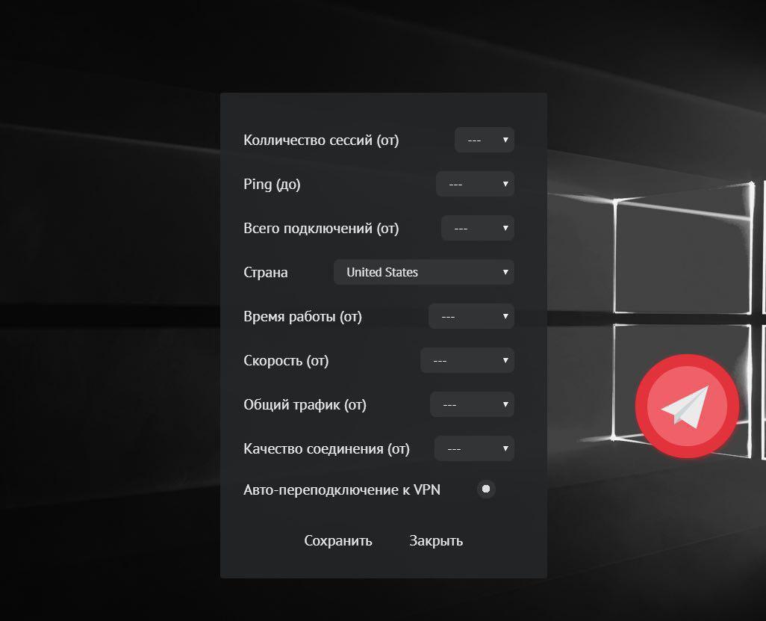The height and width of the screenshot is (621, 766).
Task: Click the Колличество сессий (от) label text
Action: point(321,140)
